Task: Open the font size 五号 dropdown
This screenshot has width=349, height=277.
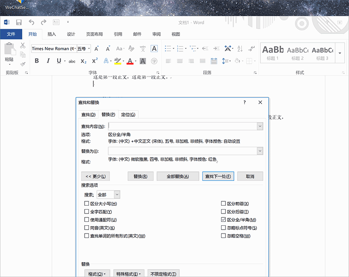Action: [89, 49]
